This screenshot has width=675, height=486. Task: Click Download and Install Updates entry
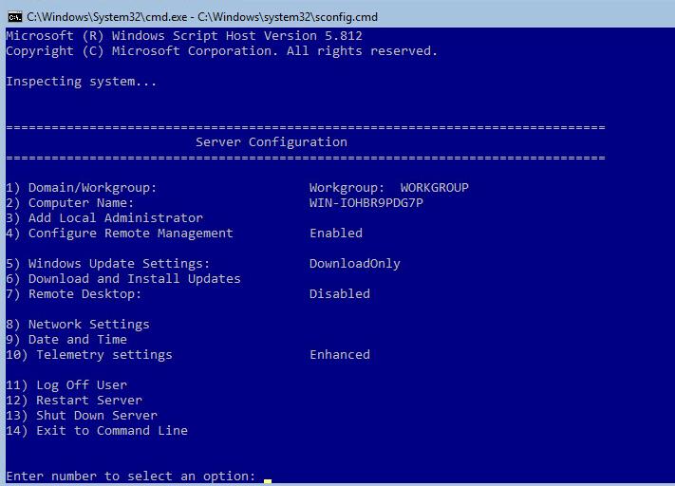[123, 278]
